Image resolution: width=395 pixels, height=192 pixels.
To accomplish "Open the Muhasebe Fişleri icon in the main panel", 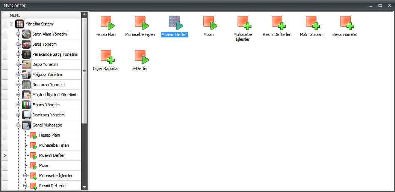I will click(142, 23).
